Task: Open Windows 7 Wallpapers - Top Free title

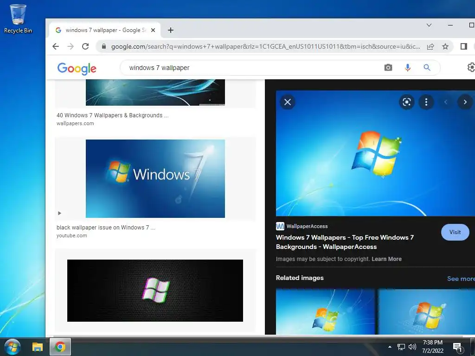Action: click(x=345, y=242)
